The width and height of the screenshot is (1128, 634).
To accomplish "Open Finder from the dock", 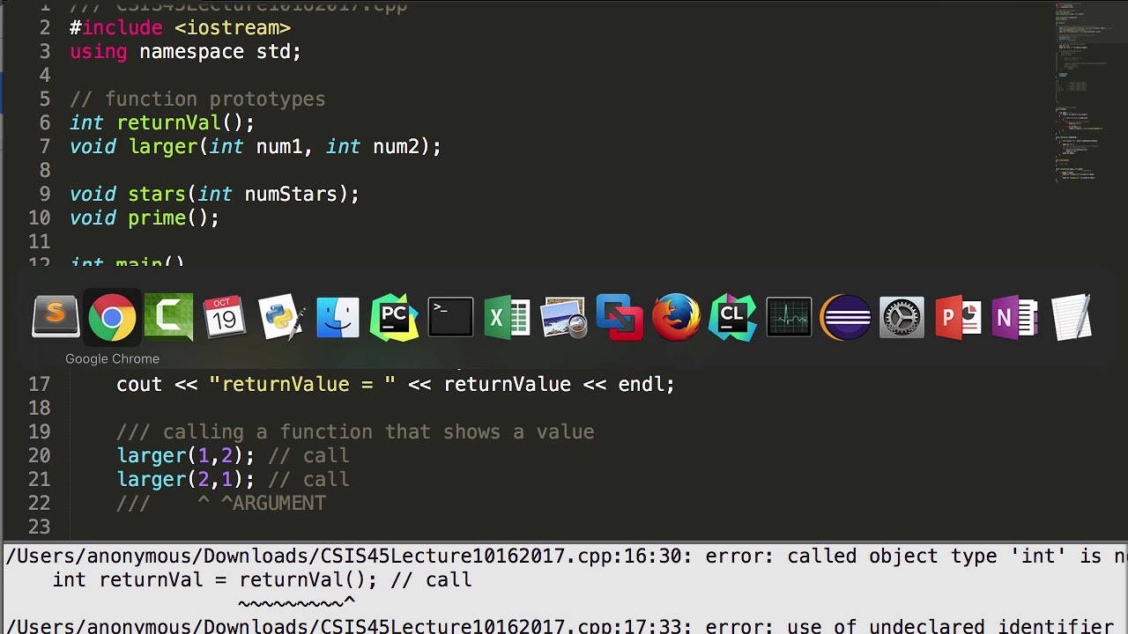I will coord(338,317).
